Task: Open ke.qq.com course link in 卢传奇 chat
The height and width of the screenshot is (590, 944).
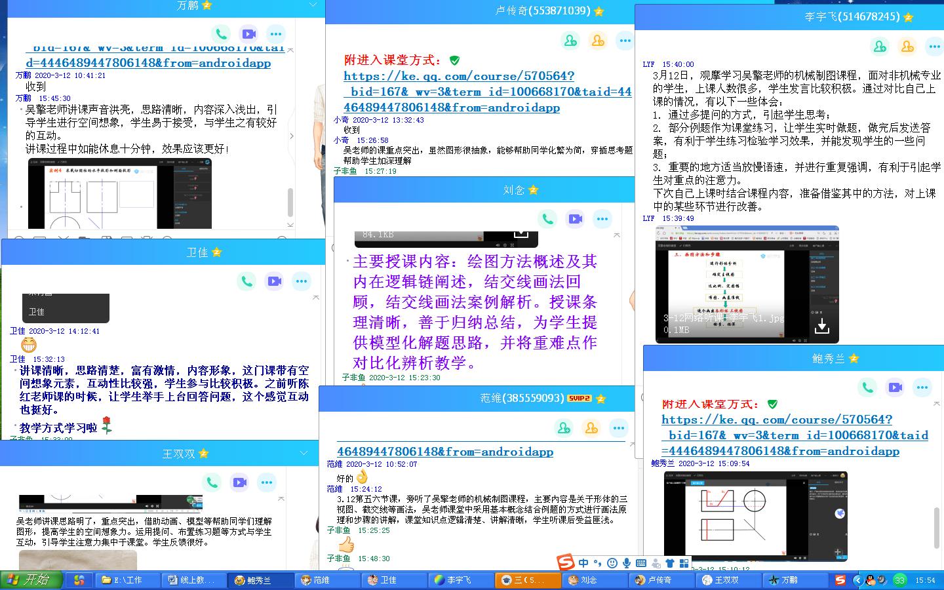Action: [487, 92]
